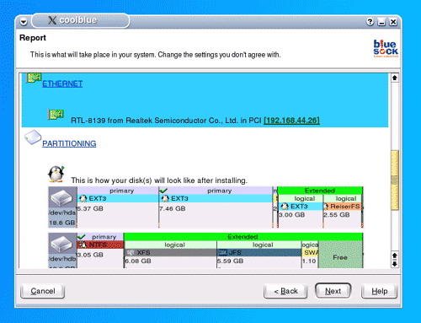
Task: Open the window menu arrow in the title bar
Action: [x=24, y=22]
